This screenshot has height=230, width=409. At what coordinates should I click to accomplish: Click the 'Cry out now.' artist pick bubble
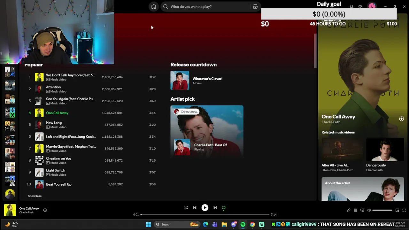186,111
